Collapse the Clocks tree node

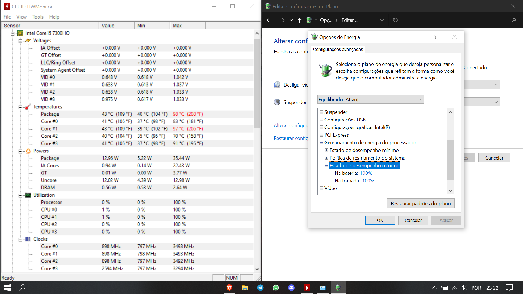coord(20,239)
